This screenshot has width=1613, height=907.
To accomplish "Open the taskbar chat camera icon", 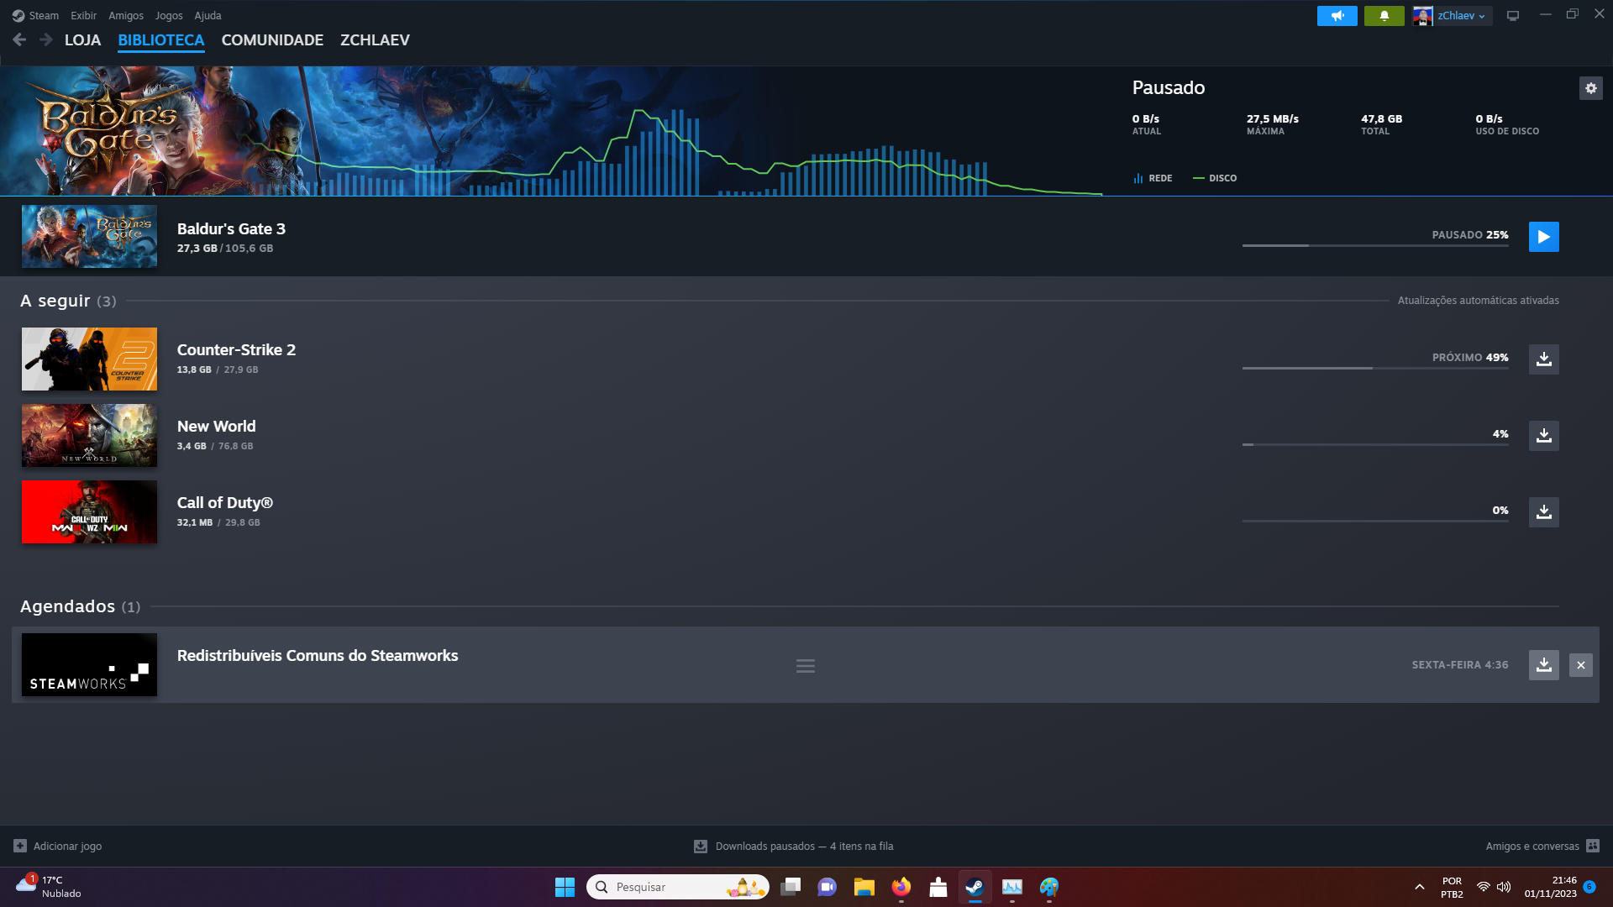I will coord(827,887).
